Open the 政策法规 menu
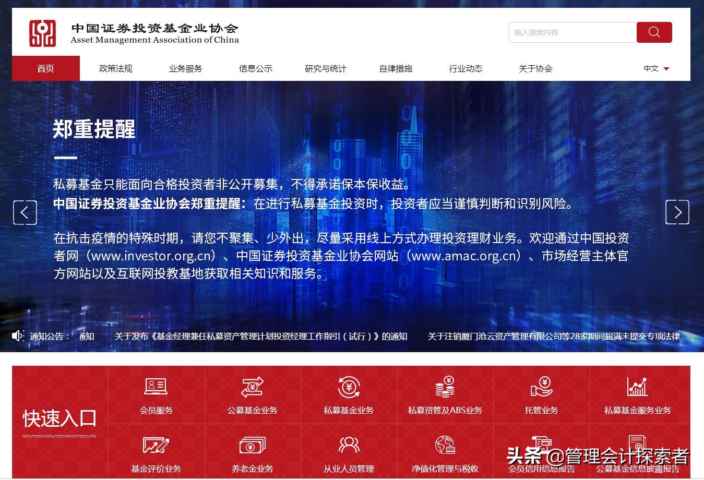Viewport: 704px width, 480px height. point(115,68)
